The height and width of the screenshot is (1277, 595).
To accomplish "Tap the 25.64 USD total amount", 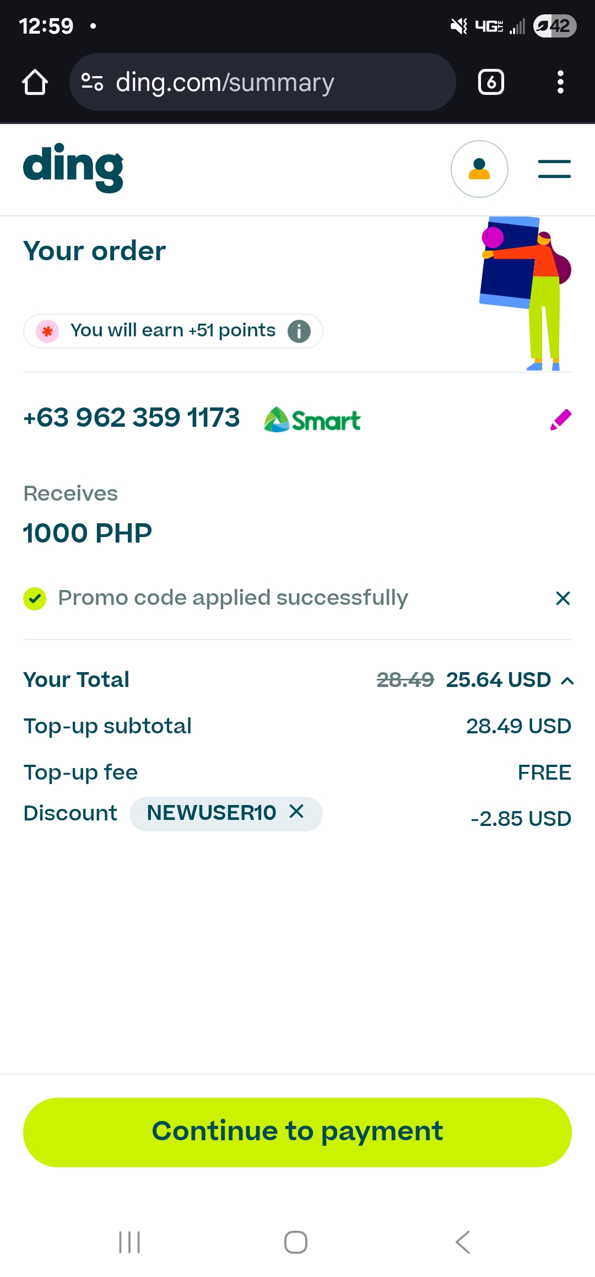I will point(498,680).
